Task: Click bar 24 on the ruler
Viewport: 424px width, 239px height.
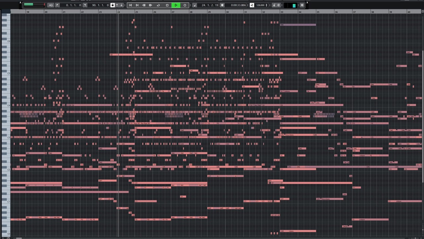Action: click(119, 12)
